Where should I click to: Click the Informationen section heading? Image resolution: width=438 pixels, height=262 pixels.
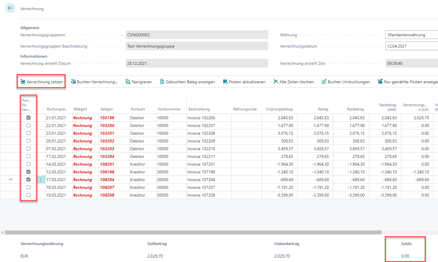(x=34, y=56)
